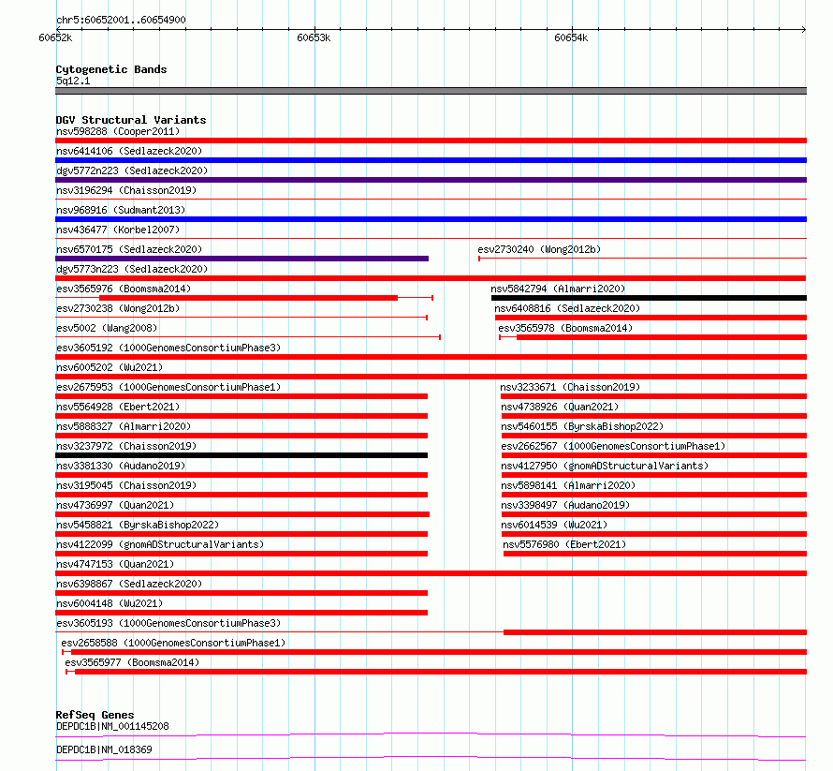Select esv2730240 (Wong2012b) variant label
Screen dimensions: 833x771
point(539,249)
